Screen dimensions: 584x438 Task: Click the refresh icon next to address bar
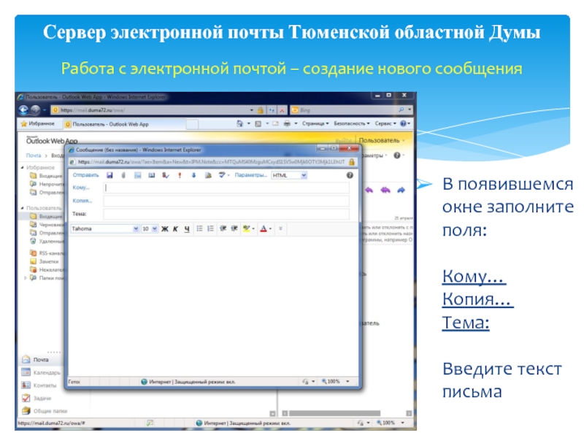(272, 110)
